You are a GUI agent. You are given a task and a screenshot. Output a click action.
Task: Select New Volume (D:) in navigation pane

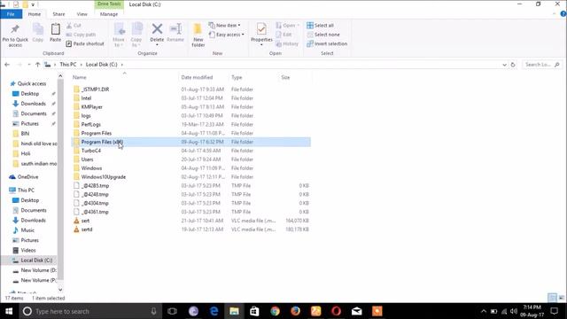(x=38, y=270)
